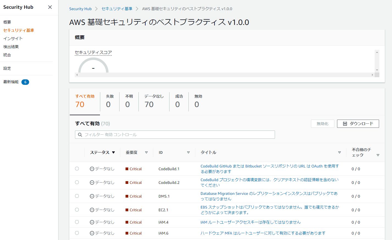
Task: Click the breadcrumb chevron after Security Hub
Action: coord(96,9)
